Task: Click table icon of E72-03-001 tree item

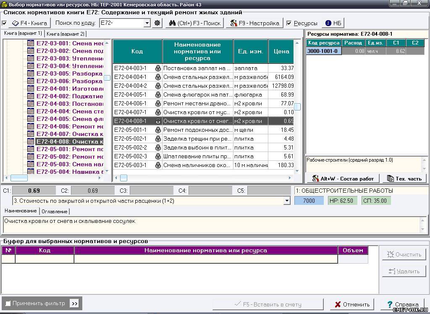Action: pos(31,43)
